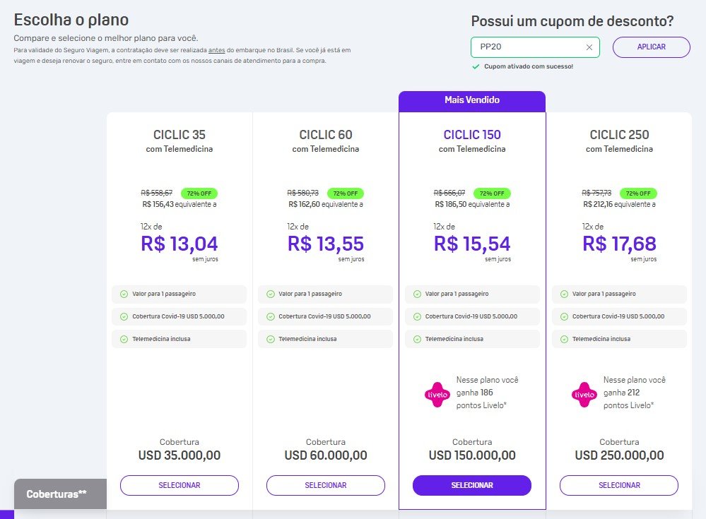The image size is (706, 519).
Task: Click the green checkmark beside Cupom ativado com sucesso
Action: click(476, 66)
